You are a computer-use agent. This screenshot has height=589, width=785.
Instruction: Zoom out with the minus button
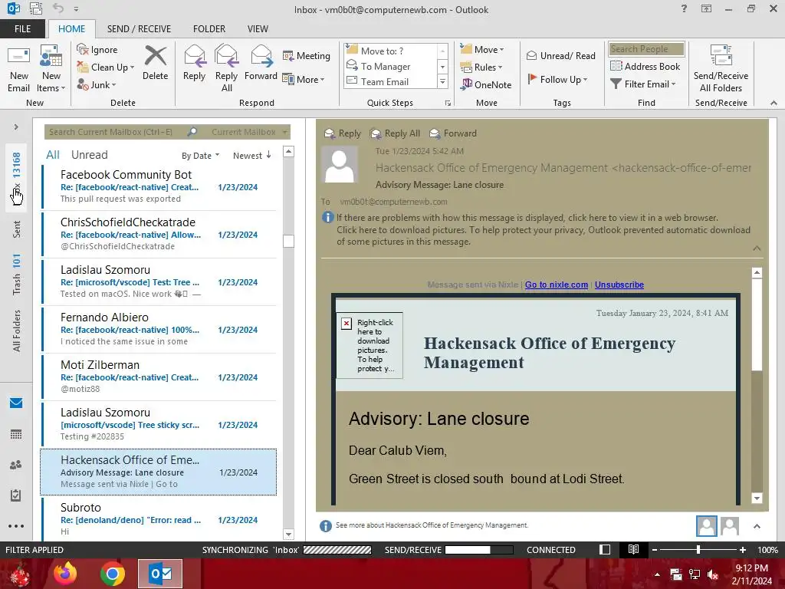[x=655, y=549]
